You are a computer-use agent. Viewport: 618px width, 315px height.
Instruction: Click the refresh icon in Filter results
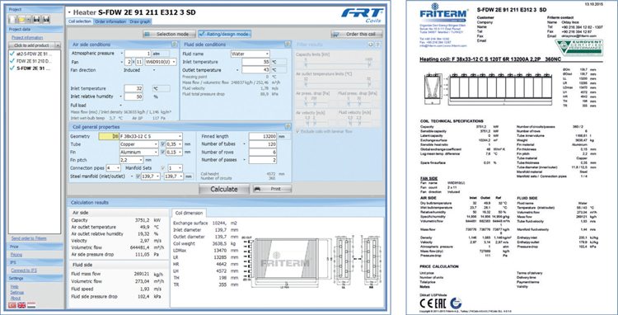371,45
